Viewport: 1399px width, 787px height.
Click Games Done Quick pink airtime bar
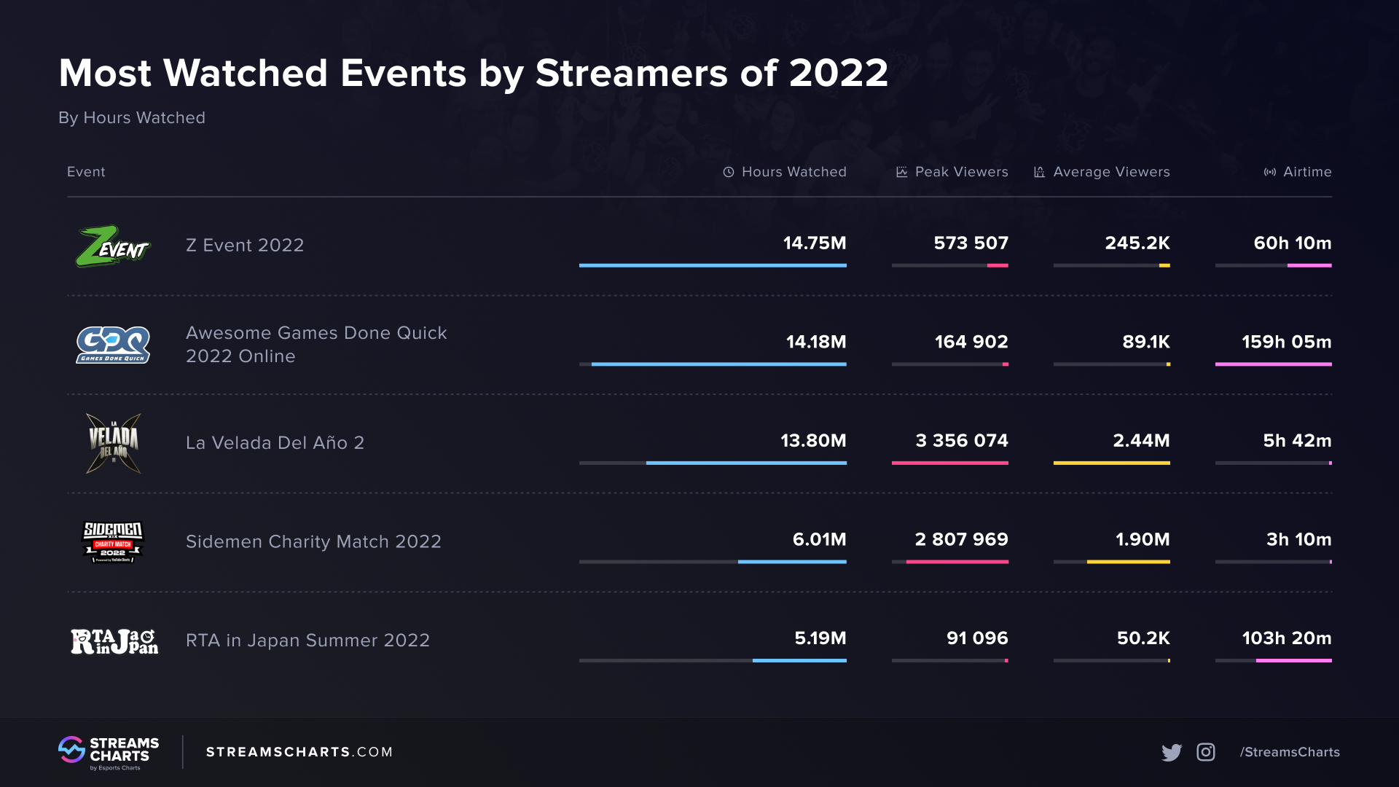tap(1274, 364)
